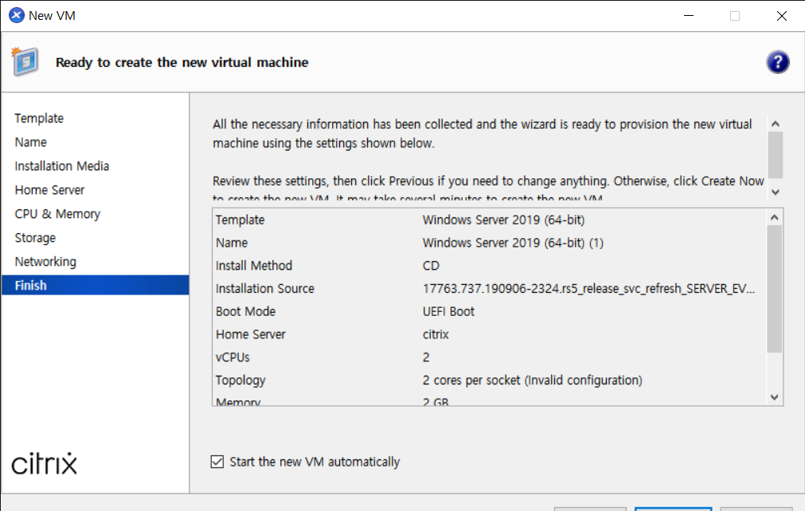Open the Home Server step

coord(50,189)
